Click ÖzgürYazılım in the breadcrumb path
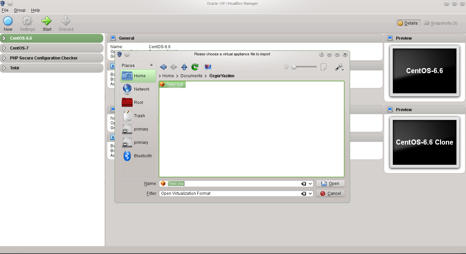Image resolution: width=466 pixels, height=254 pixels. (x=222, y=76)
